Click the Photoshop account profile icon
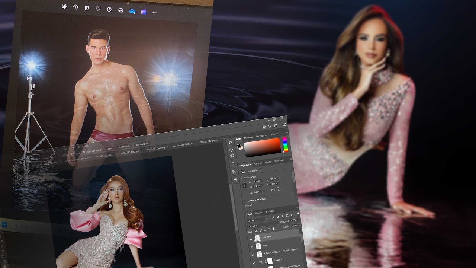 coord(264,127)
